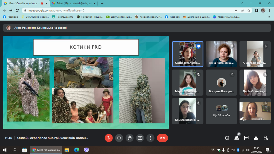Click the present screen icon

(x=140, y=138)
